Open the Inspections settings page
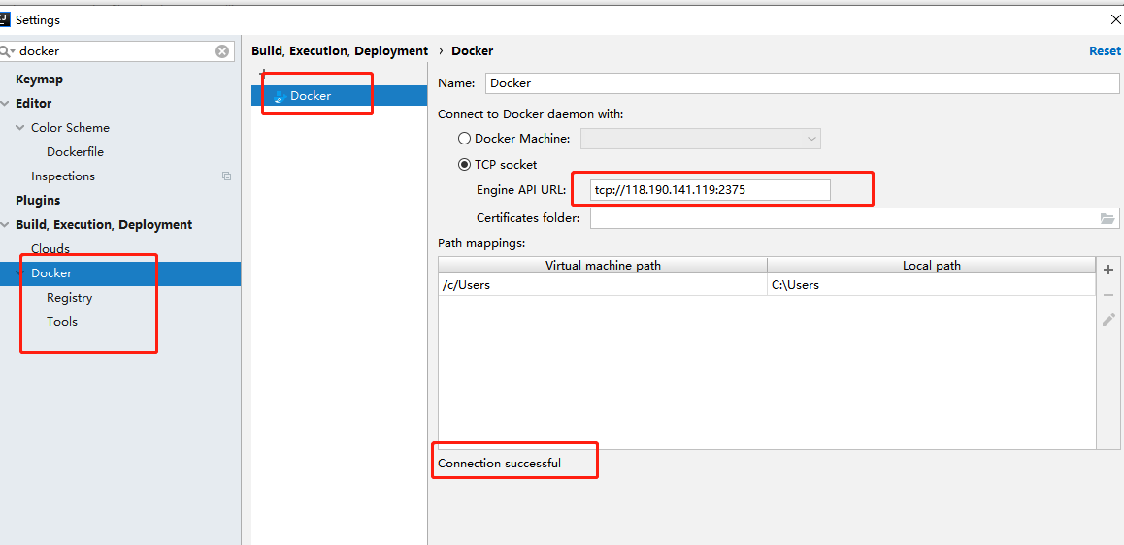 coord(63,176)
